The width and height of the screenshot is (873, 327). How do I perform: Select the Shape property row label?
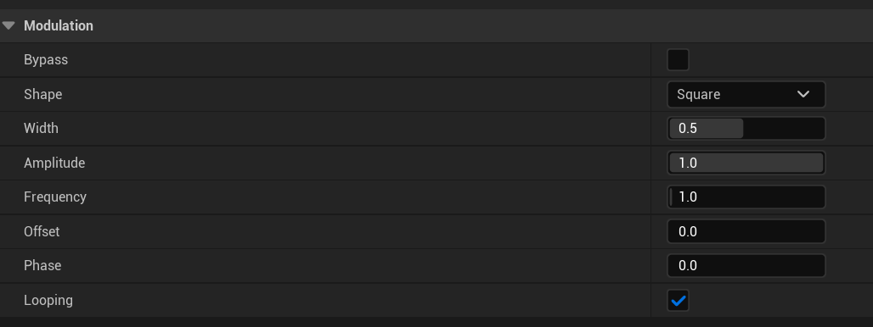pyautogui.click(x=42, y=94)
